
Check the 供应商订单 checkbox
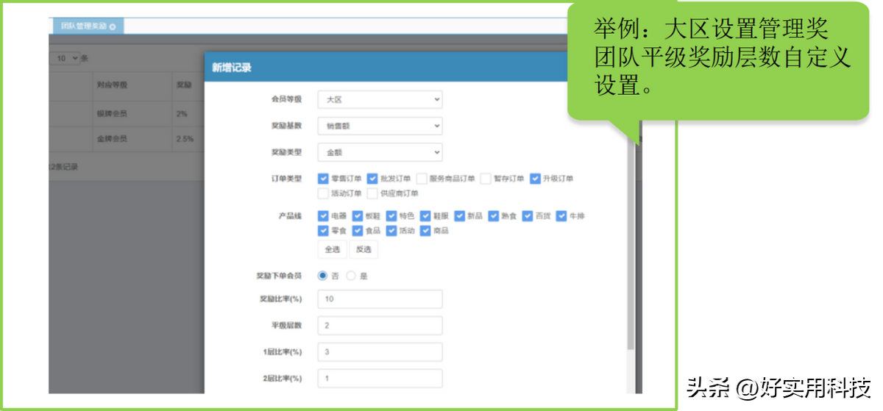coord(372,193)
